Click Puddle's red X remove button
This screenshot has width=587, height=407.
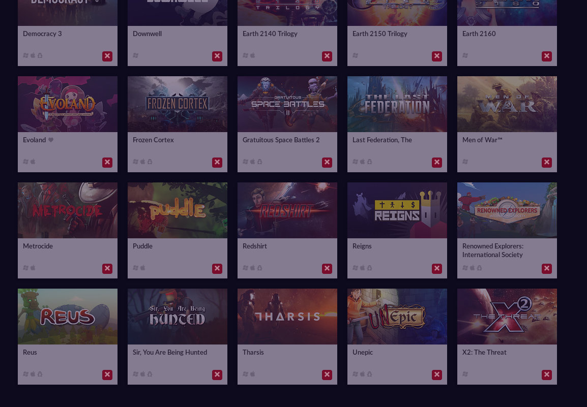click(x=217, y=269)
